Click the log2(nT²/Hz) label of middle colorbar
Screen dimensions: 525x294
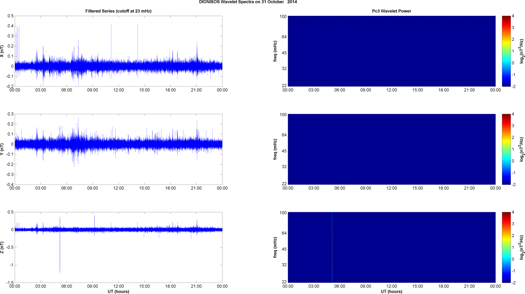pos(522,149)
